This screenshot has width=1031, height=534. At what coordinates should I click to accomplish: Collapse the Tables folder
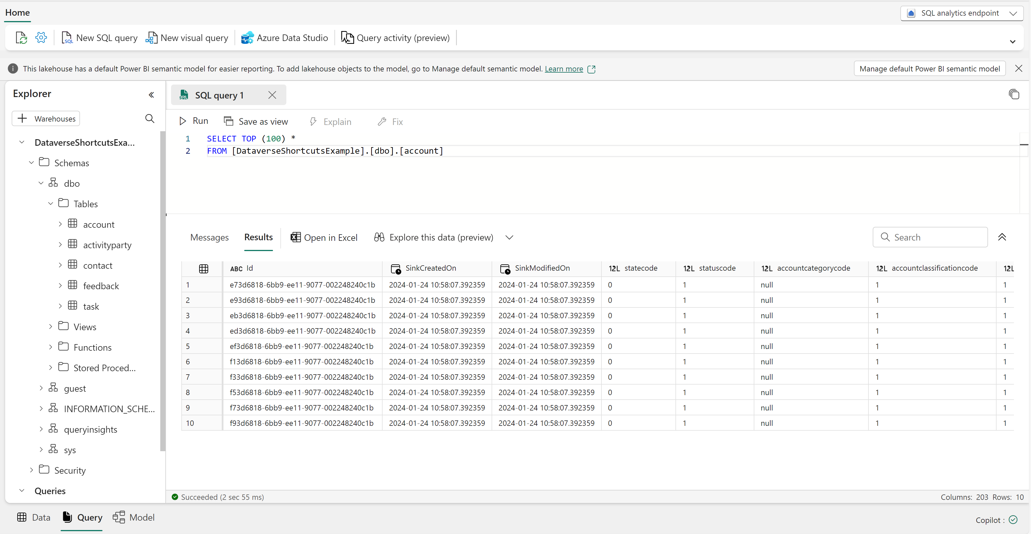(50, 203)
